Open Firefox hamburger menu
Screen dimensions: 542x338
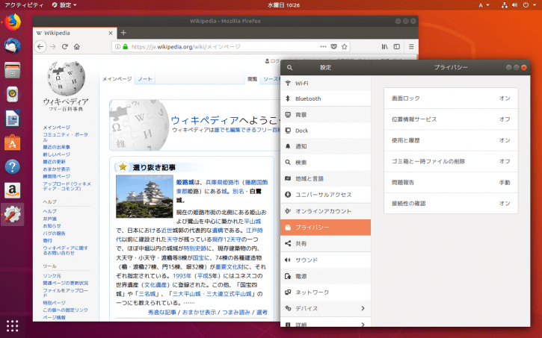411,46
